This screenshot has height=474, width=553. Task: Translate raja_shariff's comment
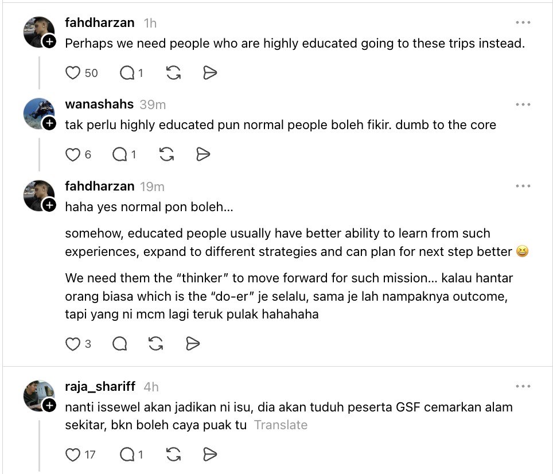coord(281,425)
